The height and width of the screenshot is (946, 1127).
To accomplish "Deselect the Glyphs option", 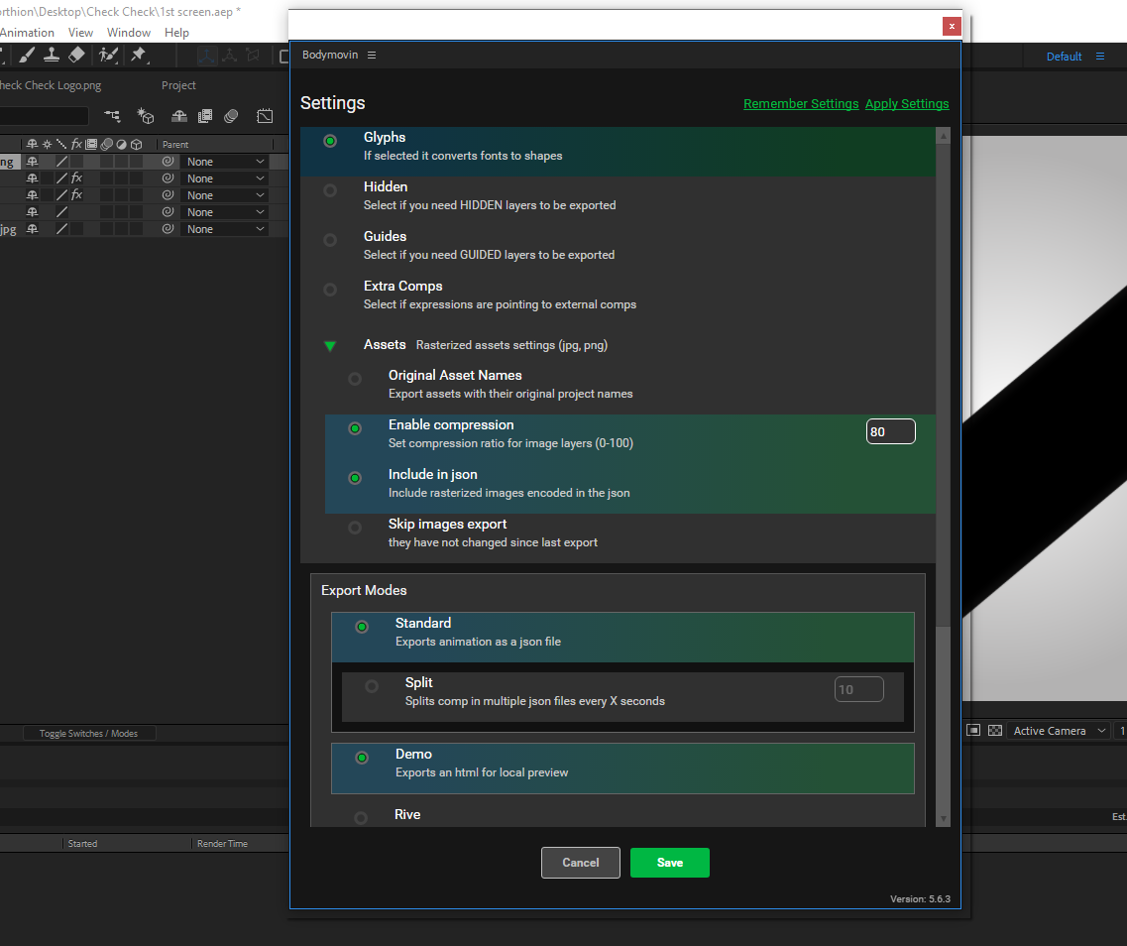I will point(330,141).
